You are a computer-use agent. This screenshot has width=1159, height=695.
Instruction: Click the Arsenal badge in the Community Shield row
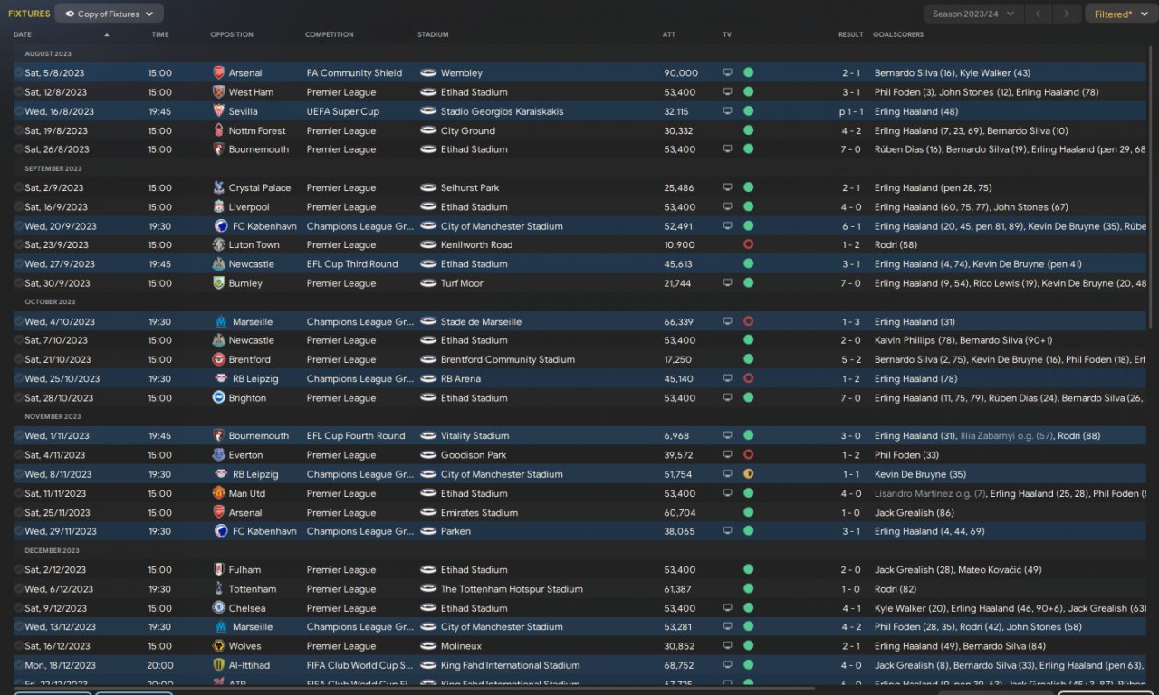point(219,73)
